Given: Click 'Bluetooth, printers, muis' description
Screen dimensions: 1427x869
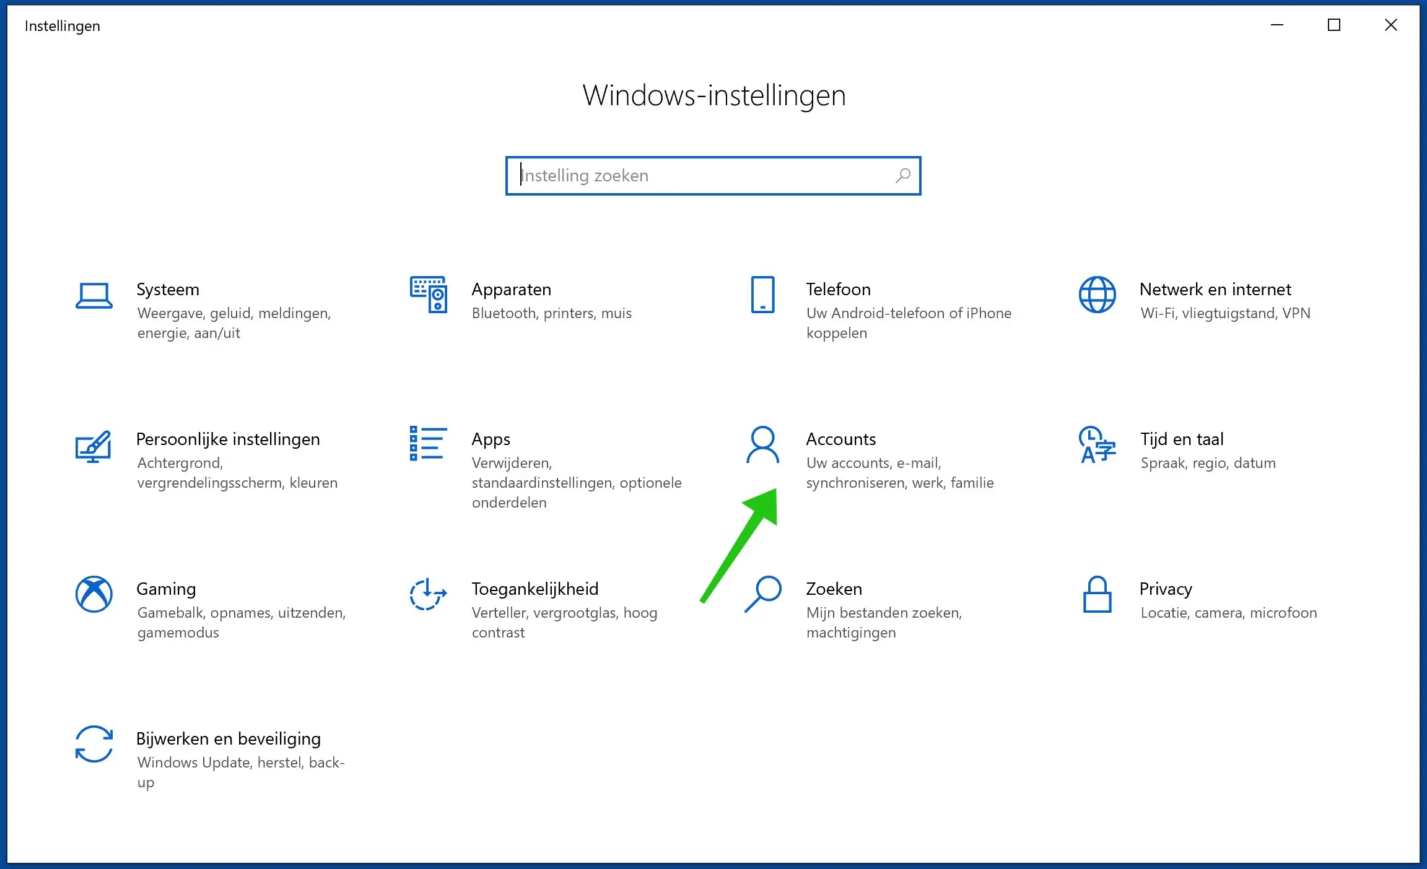Looking at the screenshot, I should (552, 313).
